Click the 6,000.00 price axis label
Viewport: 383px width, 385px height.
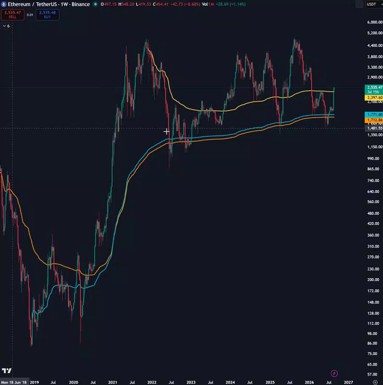375,22
